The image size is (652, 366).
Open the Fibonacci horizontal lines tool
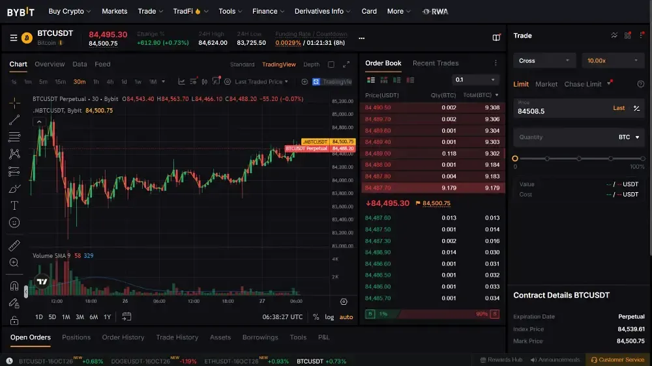pos(14,137)
